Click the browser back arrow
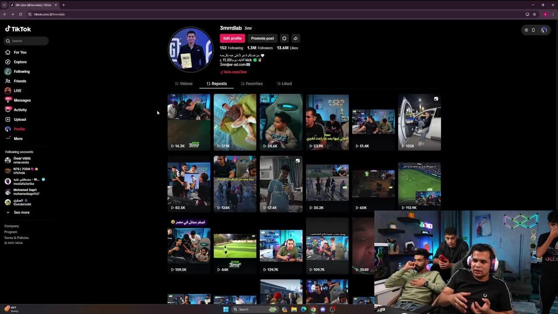 click(5, 14)
